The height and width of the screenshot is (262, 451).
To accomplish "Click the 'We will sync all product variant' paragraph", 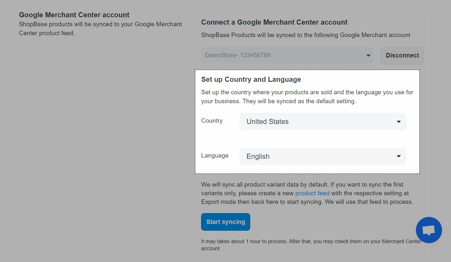I will tap(307, 193).
